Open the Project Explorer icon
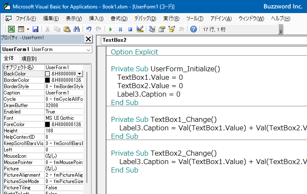This screenshot has width=307, height=194. tap(152, 29)
